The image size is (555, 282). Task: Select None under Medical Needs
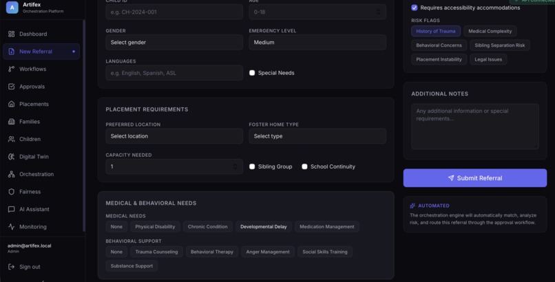(x=116, y=227)
